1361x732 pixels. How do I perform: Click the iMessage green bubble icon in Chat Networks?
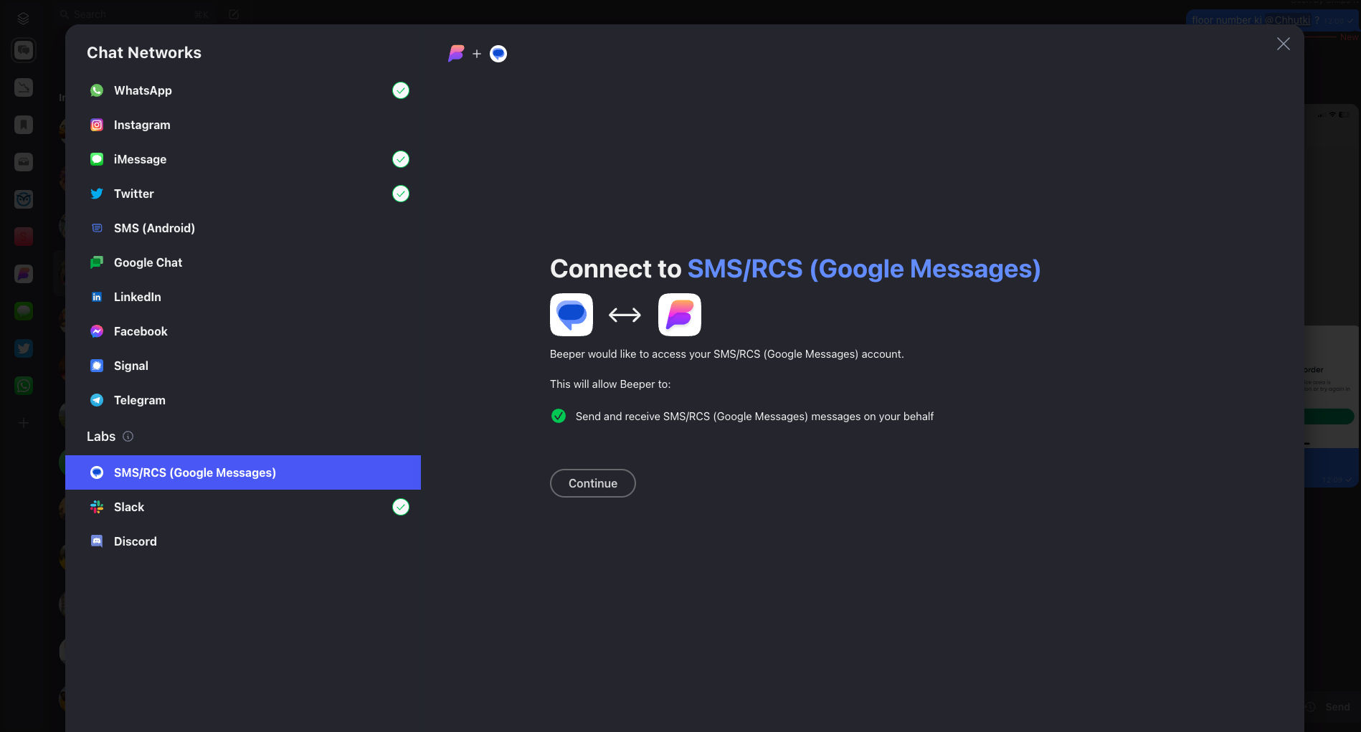97,159
